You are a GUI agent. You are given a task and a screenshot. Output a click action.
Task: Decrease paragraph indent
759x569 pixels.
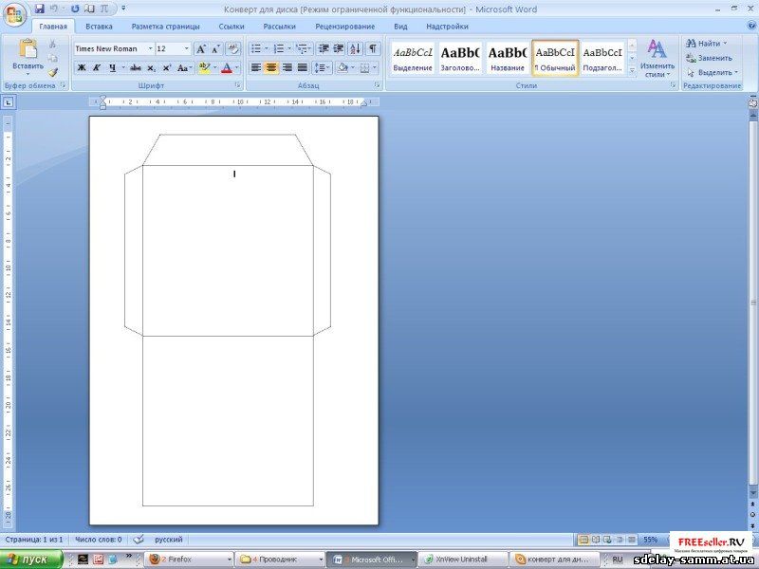pyautogui.click(x=324, y=49)
